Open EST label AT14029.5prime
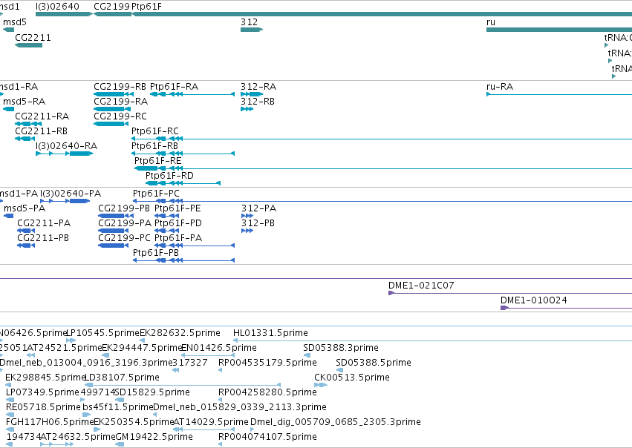632x448 pixels. pyautogui.click(x=211, y=423)
